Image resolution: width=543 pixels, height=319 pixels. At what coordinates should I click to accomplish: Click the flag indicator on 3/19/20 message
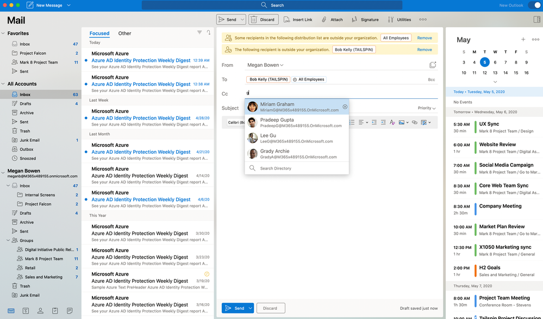[207, 274]
